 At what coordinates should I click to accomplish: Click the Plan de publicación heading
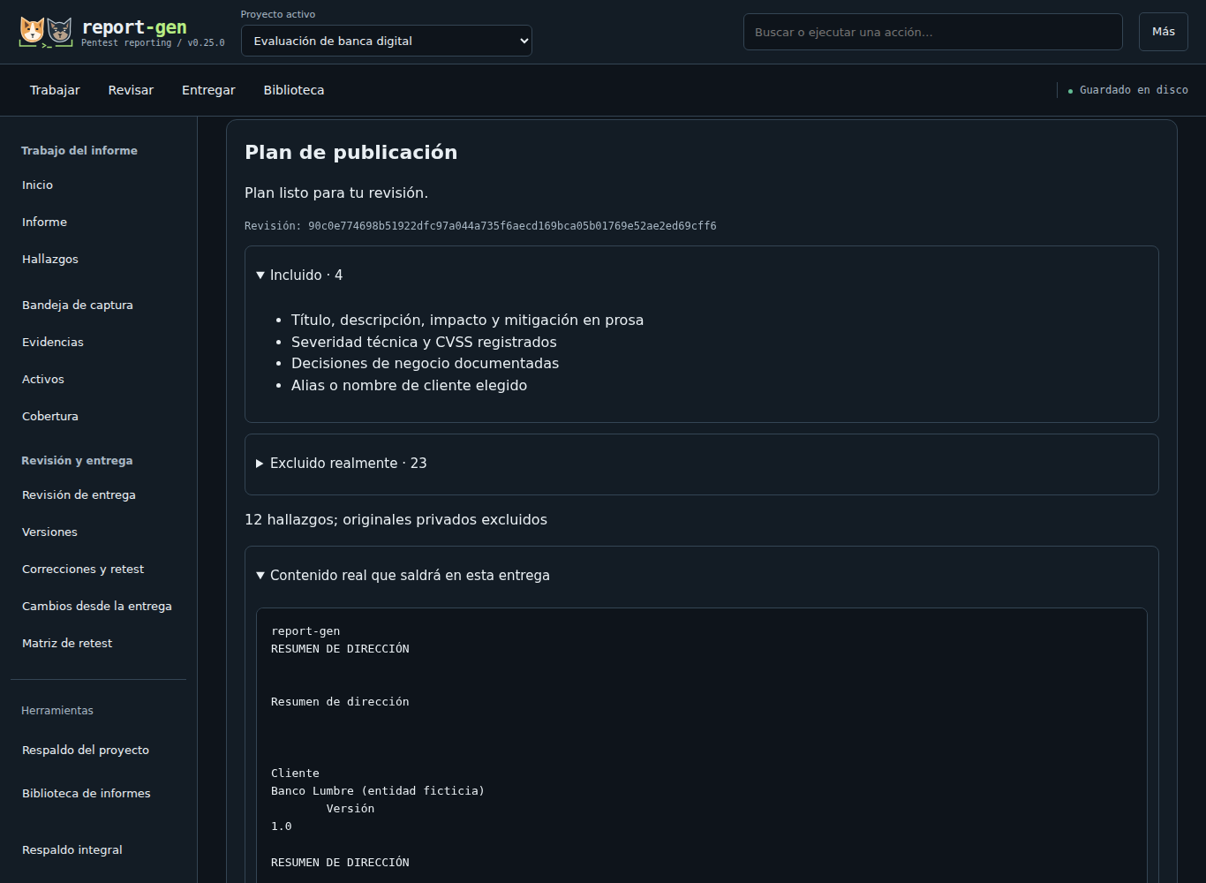click(350, 152)
